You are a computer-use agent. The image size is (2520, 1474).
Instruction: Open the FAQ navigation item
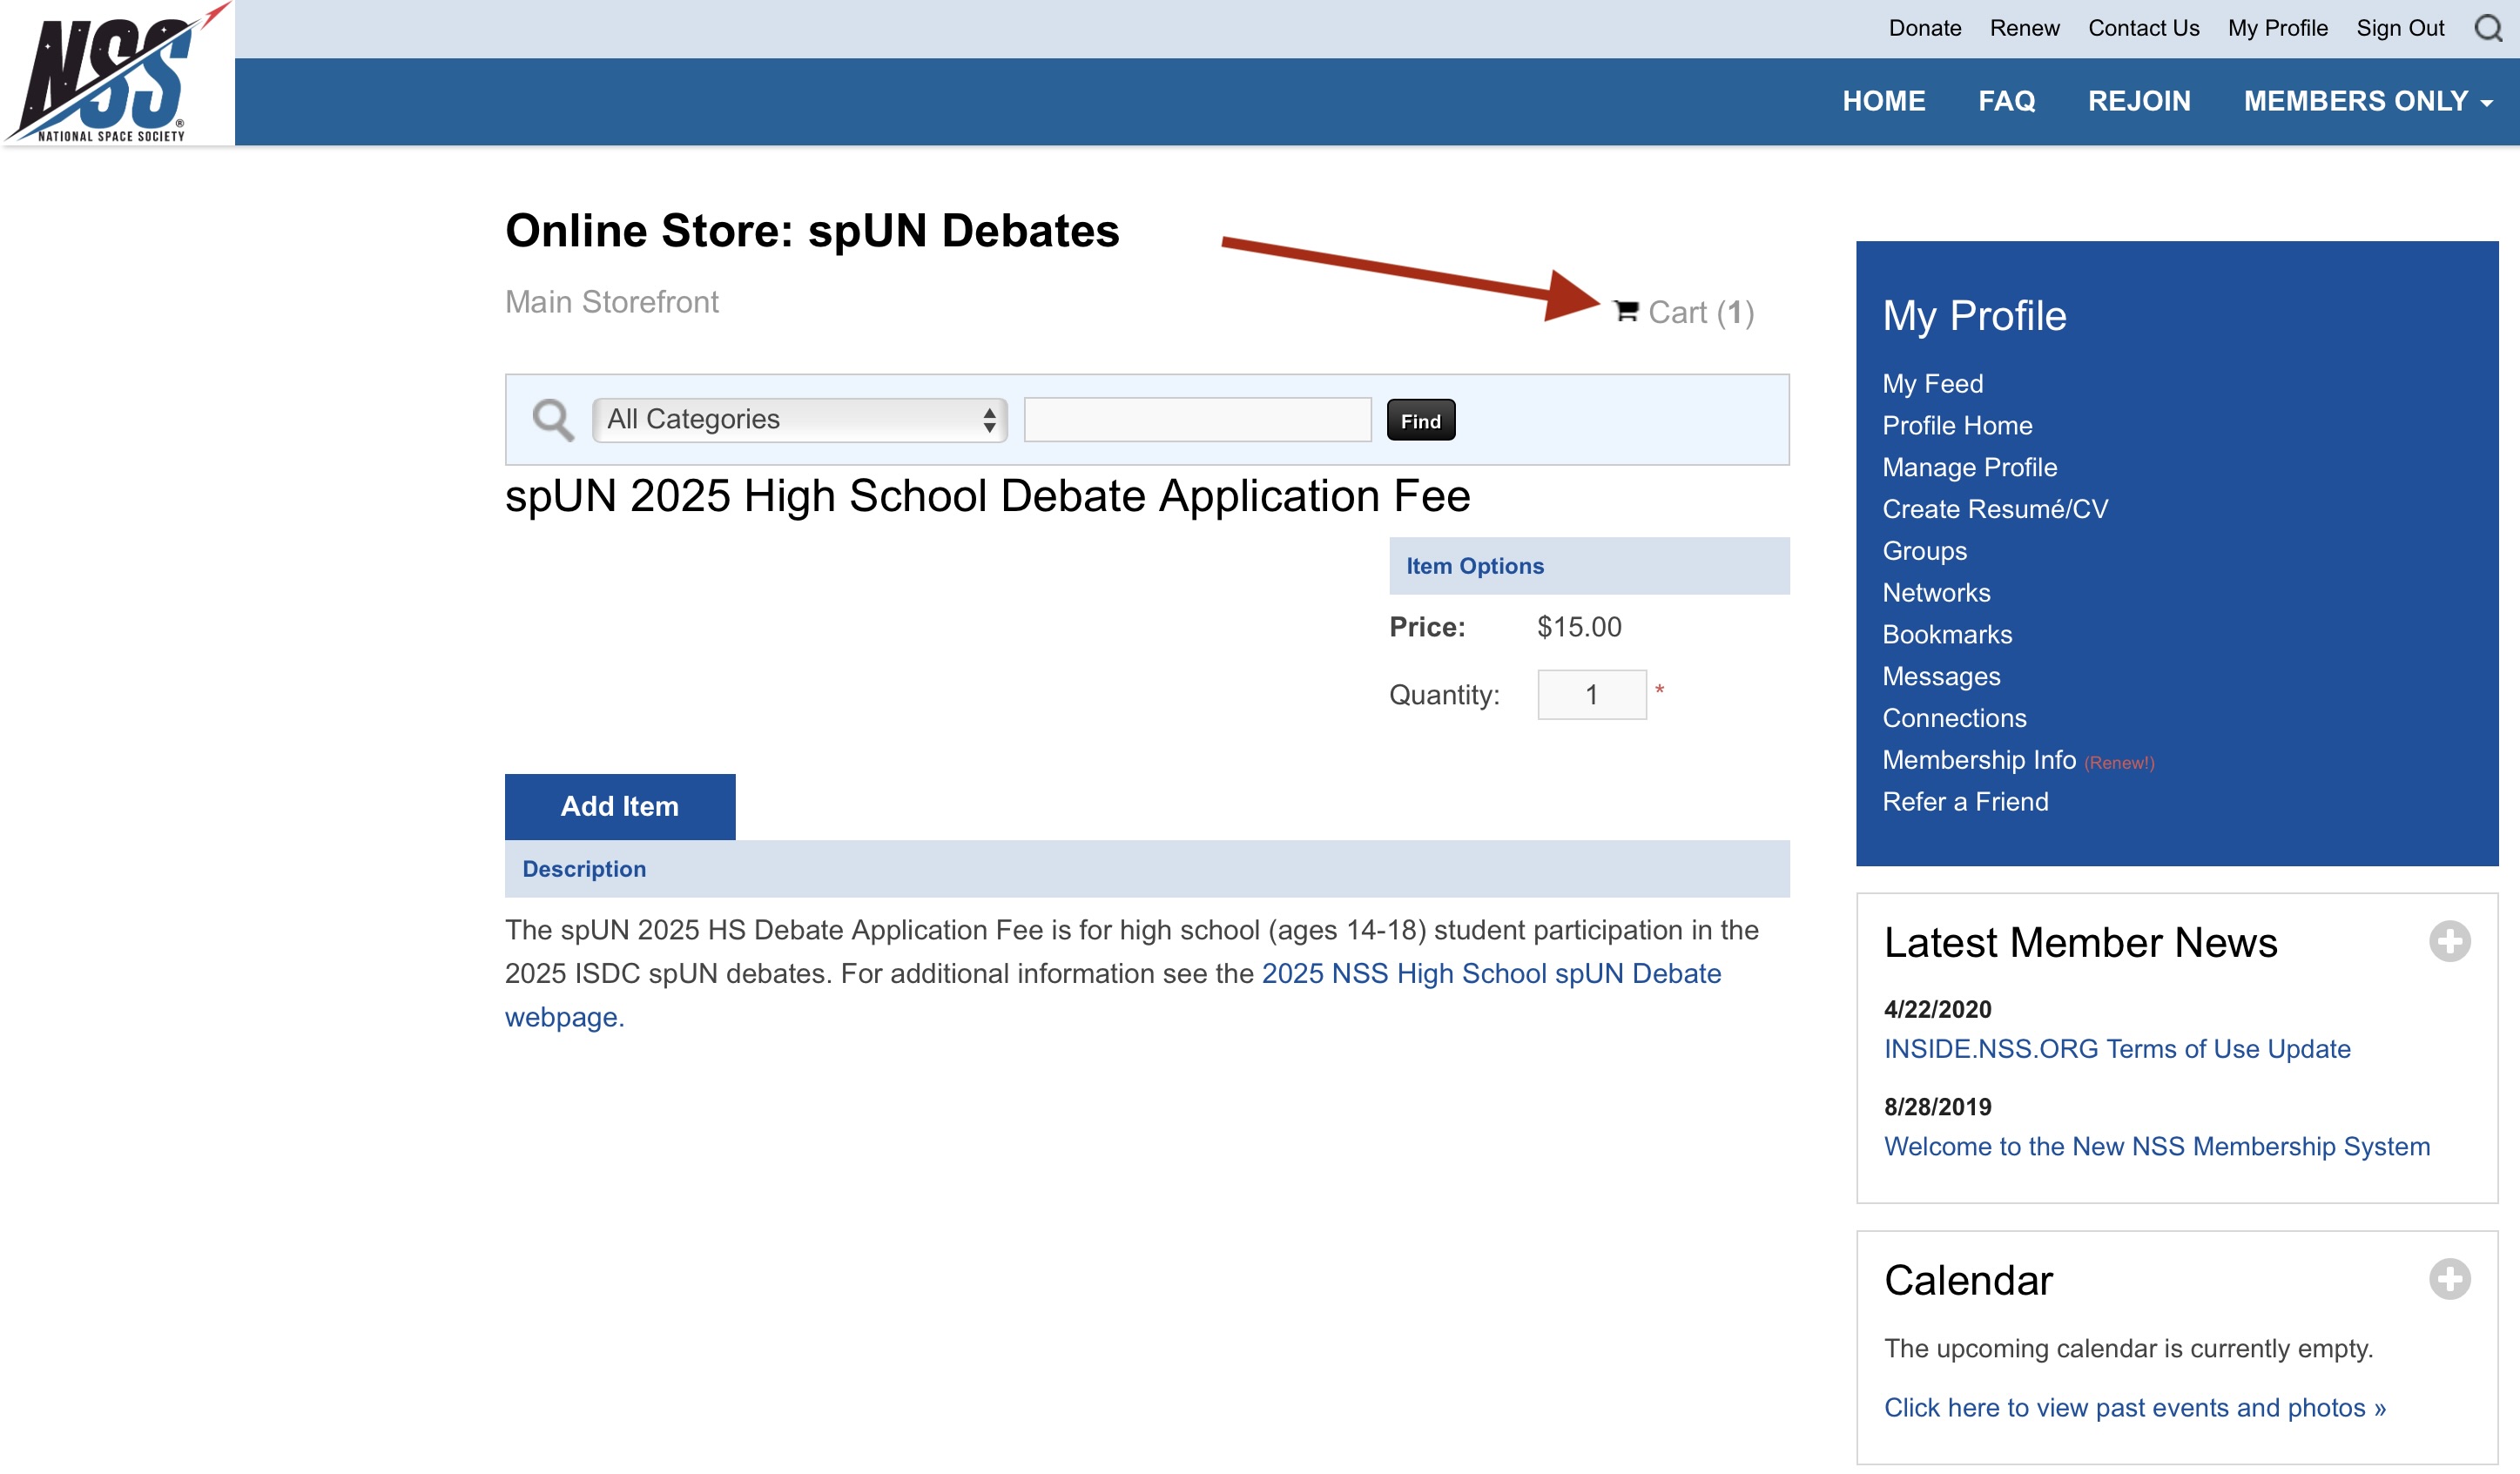pyautogui.click(x=2006, y=101)
